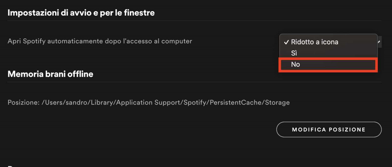Viewport: 392px width, 167px height.
Task: Click the divider line under Memoria brani offline
Action: [x=194, y=82]
